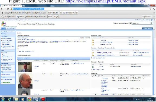Open the Actions dropdown in Partners Contacts
Image resolution: width=156 pixels, height=102 pixels.
pyautogui.click(x=27, y=58)
